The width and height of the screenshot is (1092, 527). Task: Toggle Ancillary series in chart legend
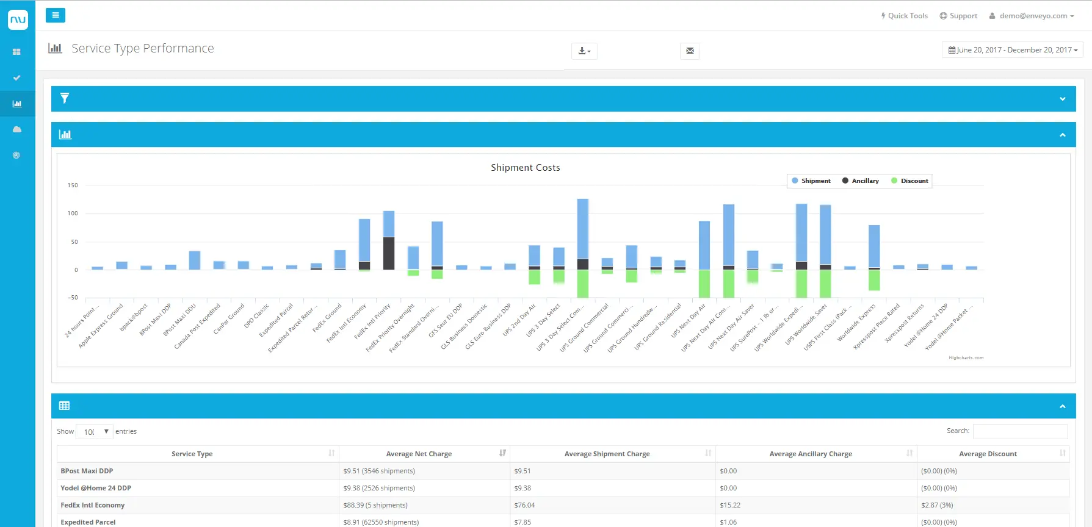(x=861, y=181)
